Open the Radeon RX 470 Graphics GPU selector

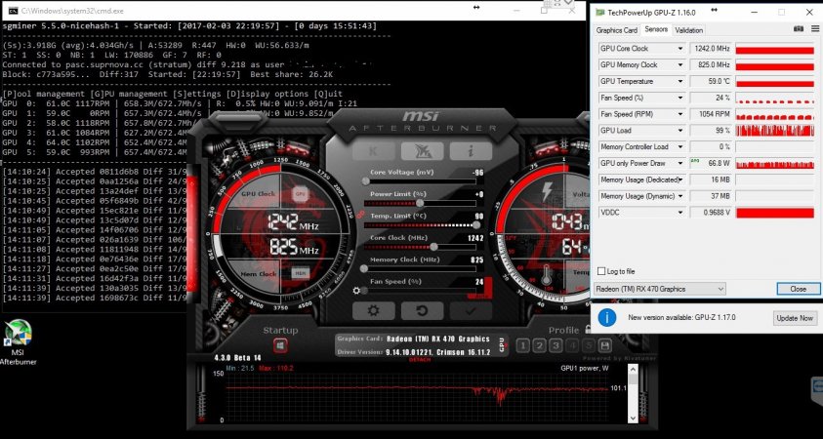pos(659,289)
